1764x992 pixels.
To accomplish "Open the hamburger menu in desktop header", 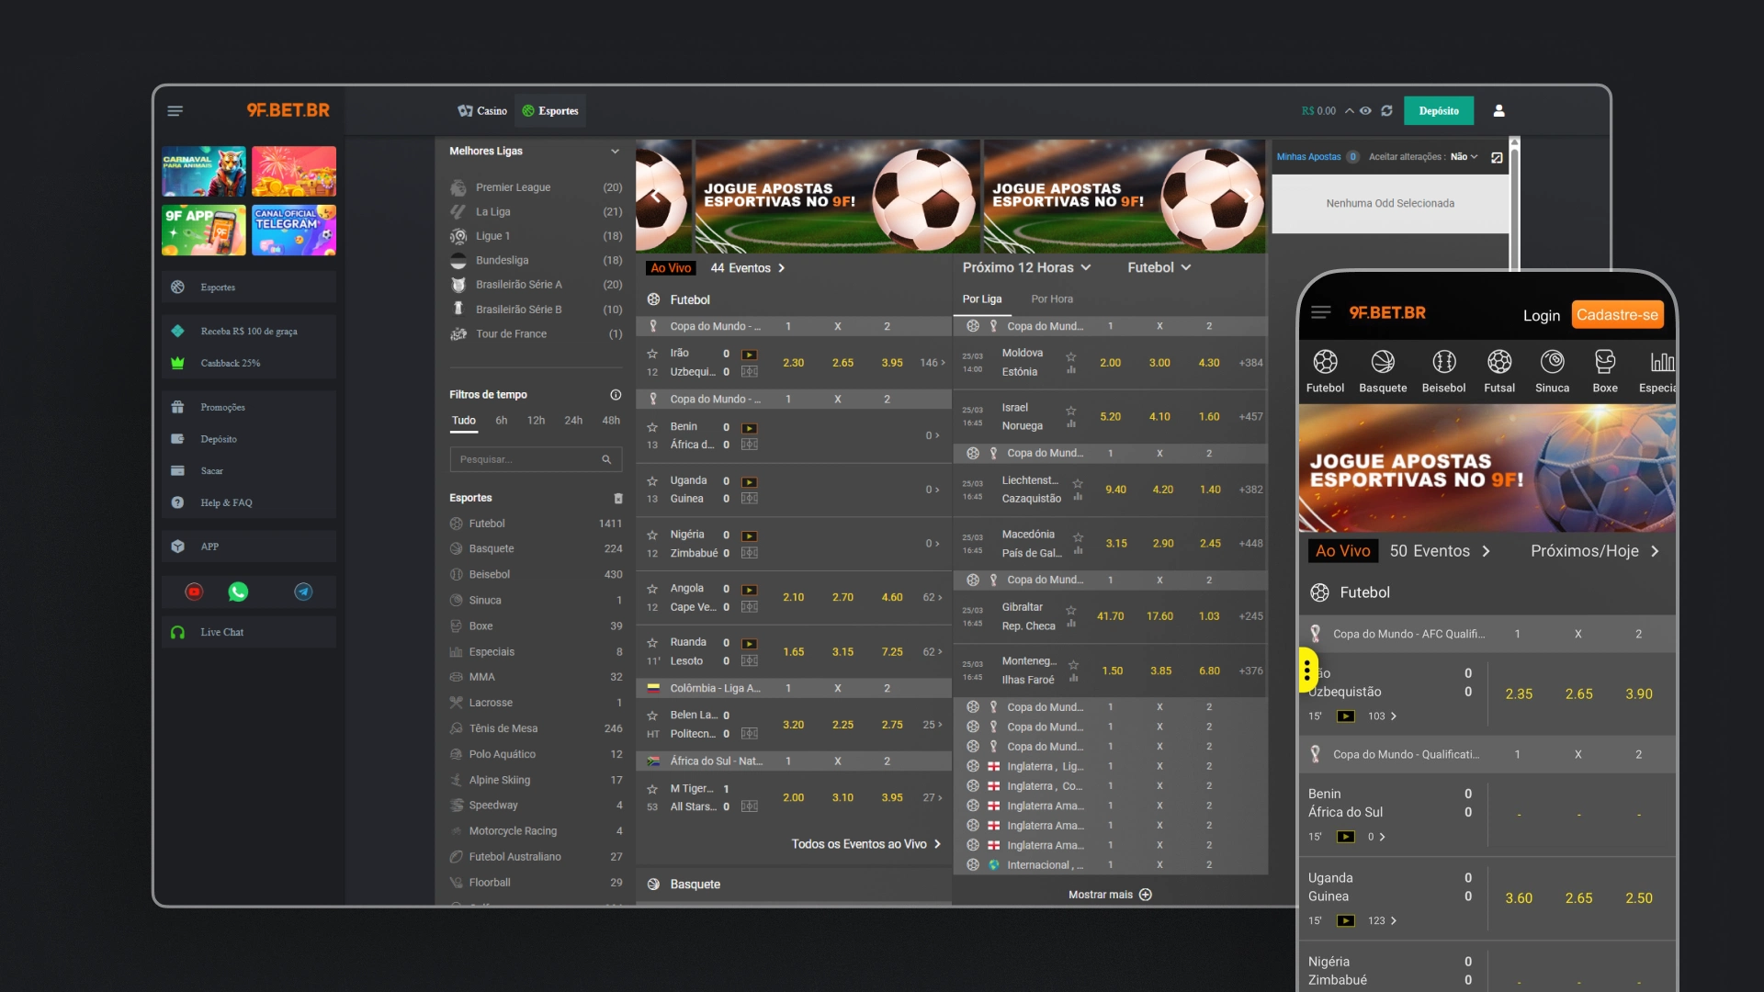I will tap(175, 111).
